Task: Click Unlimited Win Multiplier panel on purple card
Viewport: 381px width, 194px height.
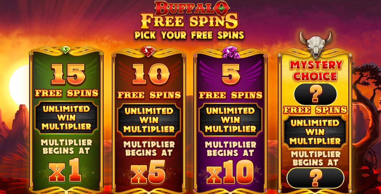Action: pos(230,120)
